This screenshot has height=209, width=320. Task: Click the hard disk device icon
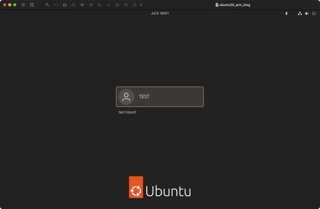(65, 5)
